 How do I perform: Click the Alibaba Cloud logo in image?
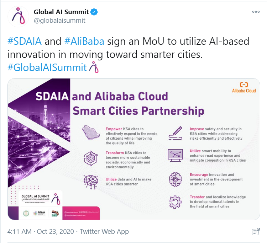244,87
